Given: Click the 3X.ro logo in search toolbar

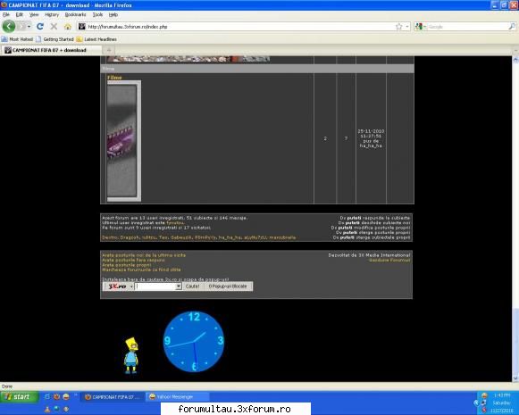Looking at the screenshot, I should click(117, 286).
